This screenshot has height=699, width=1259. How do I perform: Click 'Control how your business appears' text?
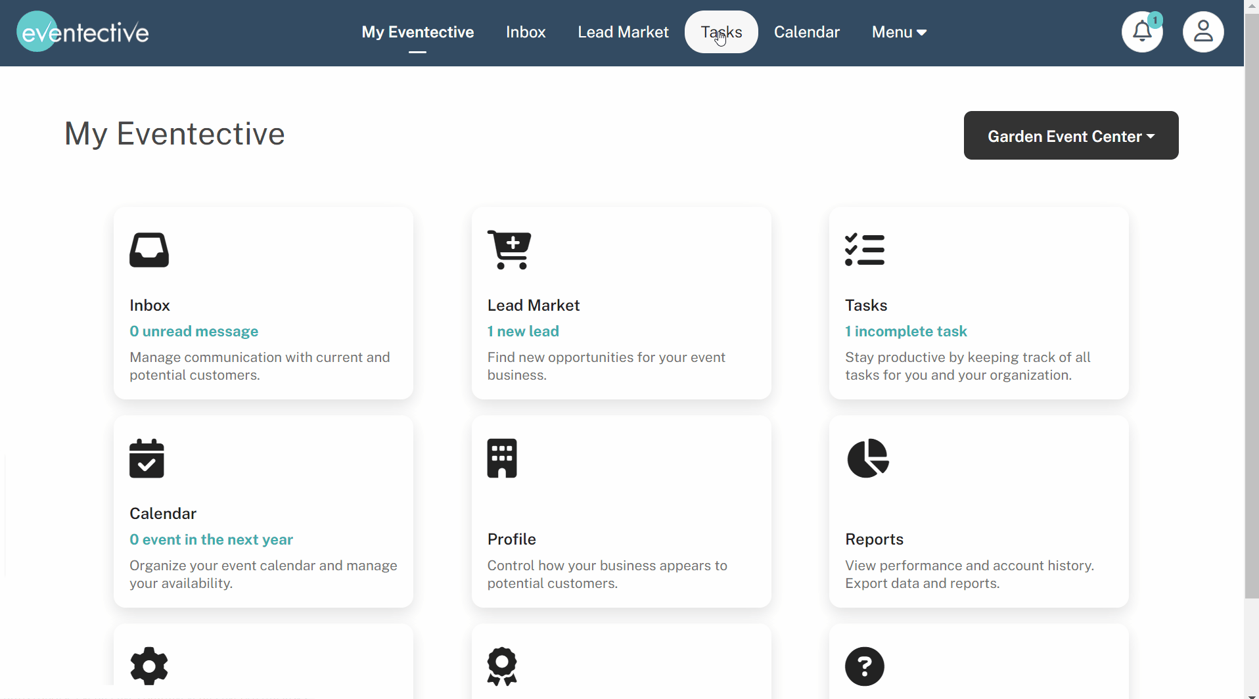point(607,574)
